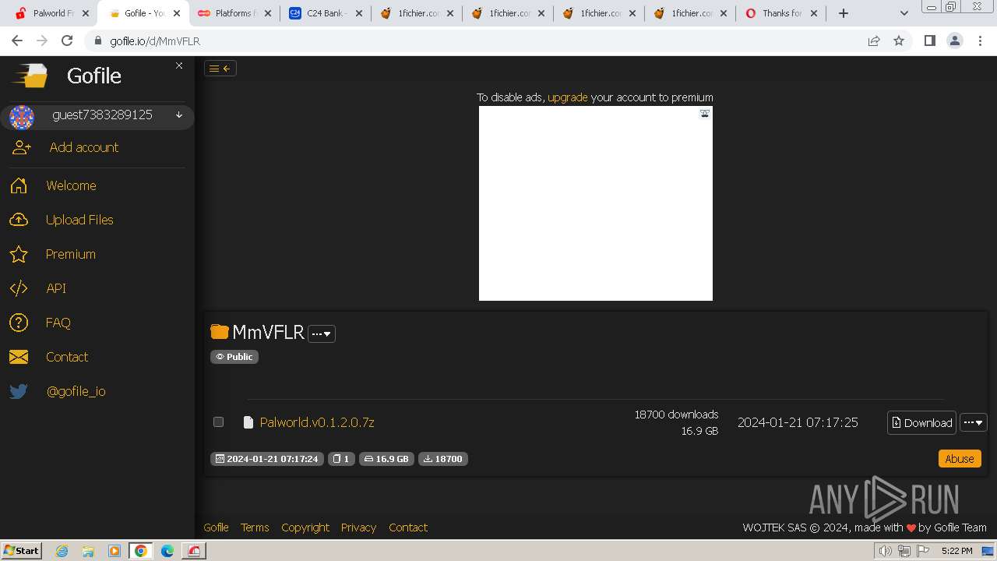Open the tab search dropdown arrow
This screenshot has height=561, width=997.
[904, 13]
